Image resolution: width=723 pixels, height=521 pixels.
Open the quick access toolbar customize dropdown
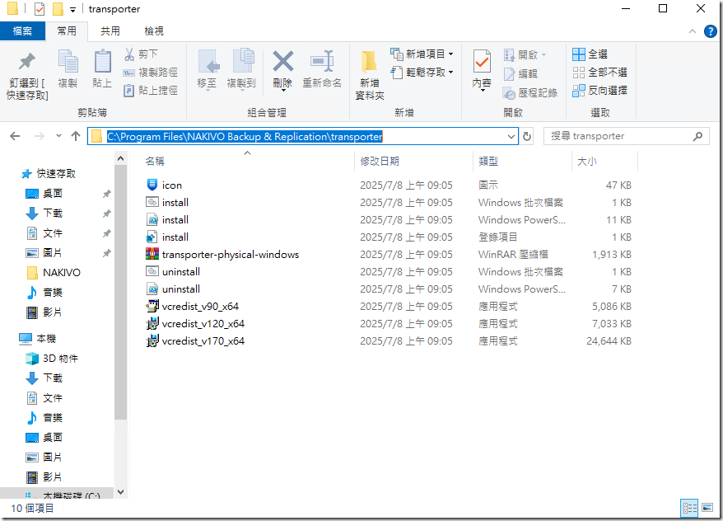pyautogui.click(x=72, y=10)
